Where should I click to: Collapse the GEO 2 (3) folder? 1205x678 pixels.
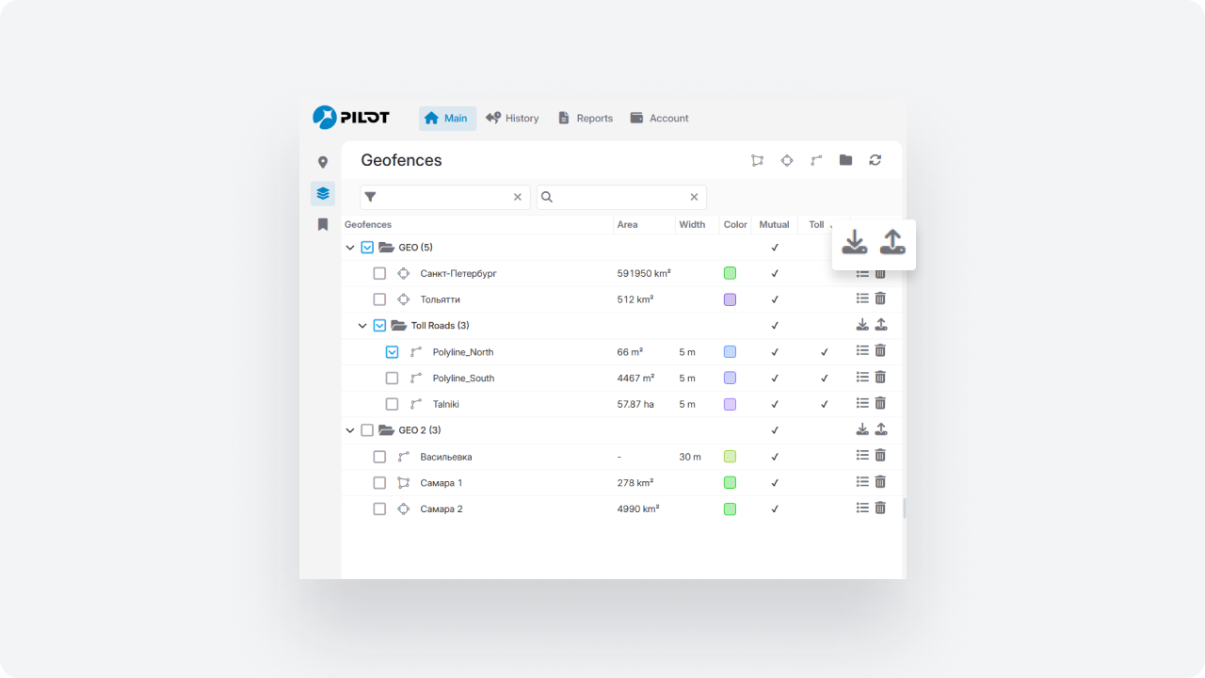tap(350, 430)
